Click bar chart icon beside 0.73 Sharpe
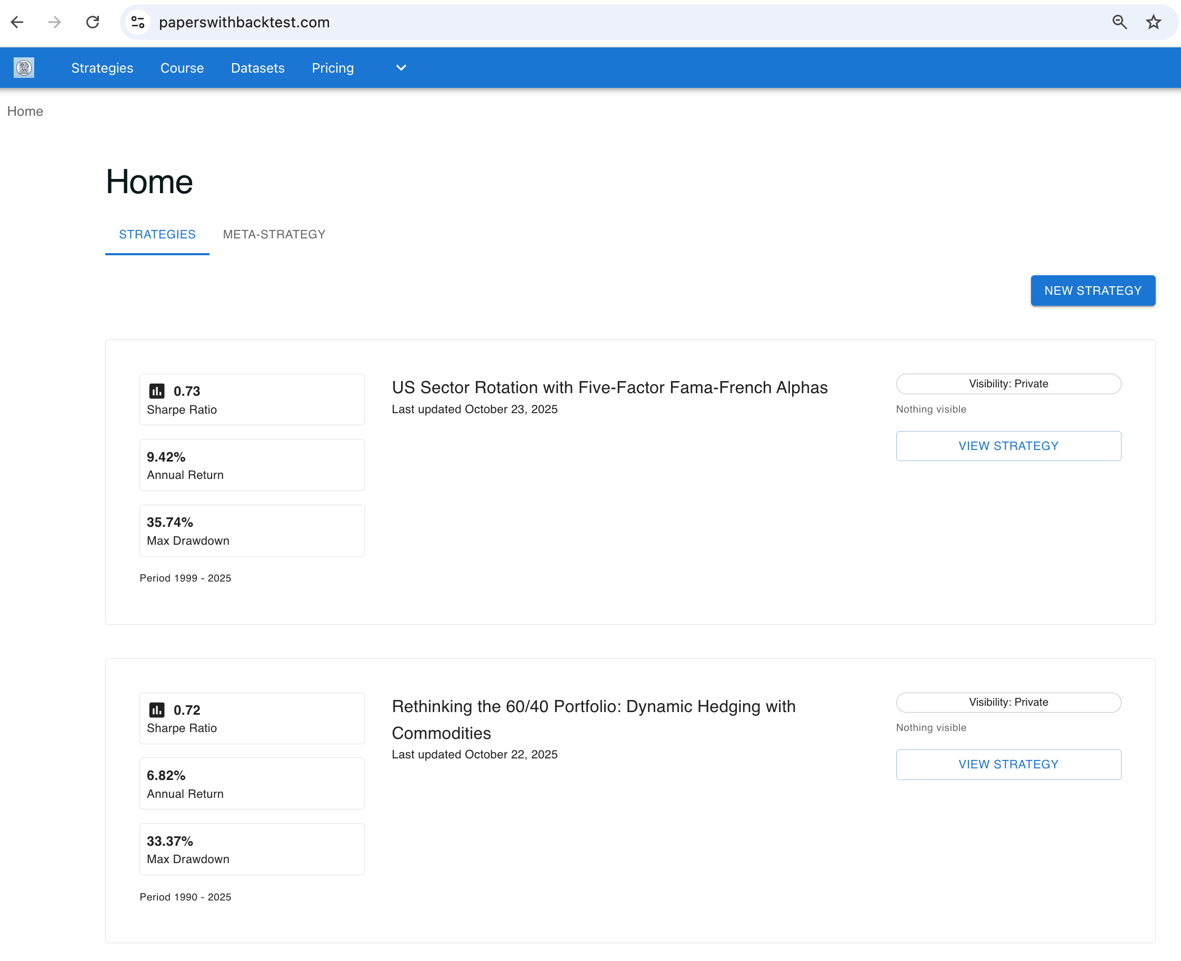The height and width of the screenshot is (961, 1181). (157, 391)
